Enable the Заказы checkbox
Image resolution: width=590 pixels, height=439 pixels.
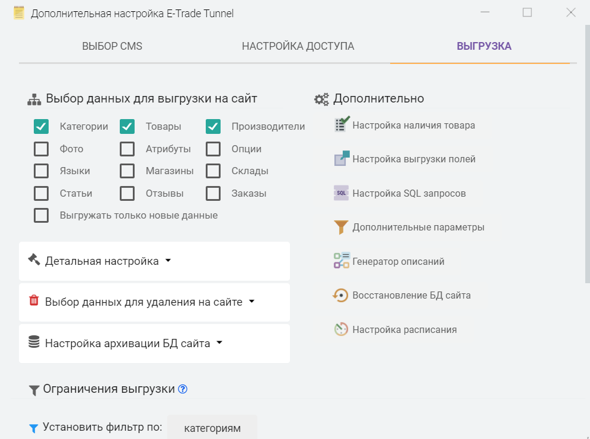[213, 193]
